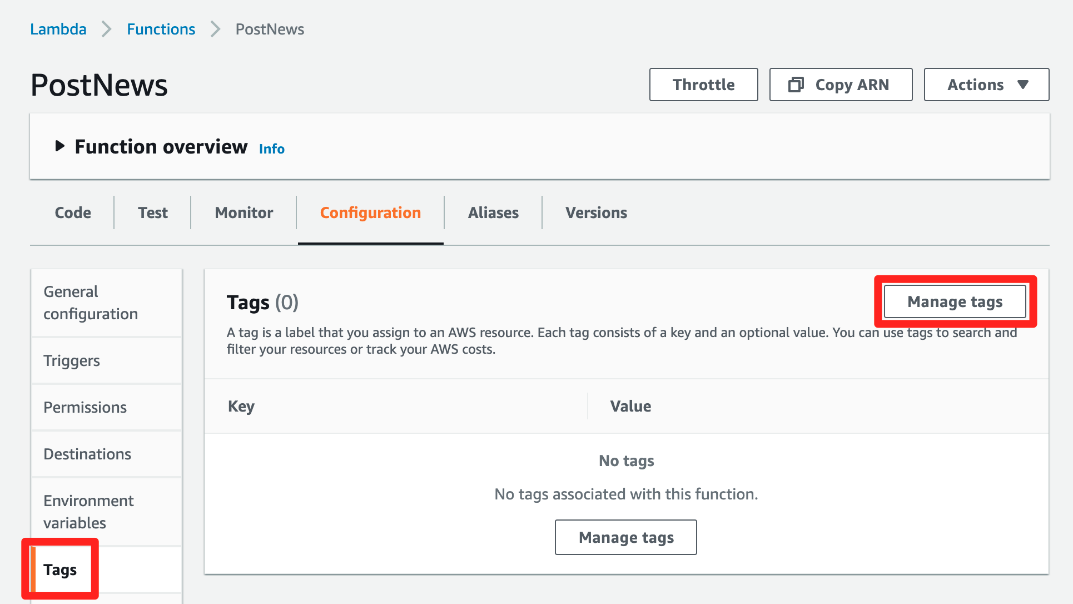
Task: Open Functions breadcrumb link
Action: point(161,29)
